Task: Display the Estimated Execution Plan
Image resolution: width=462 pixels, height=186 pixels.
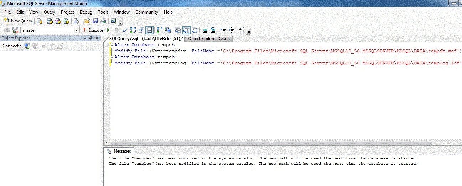Action: [x=133, y=30]
